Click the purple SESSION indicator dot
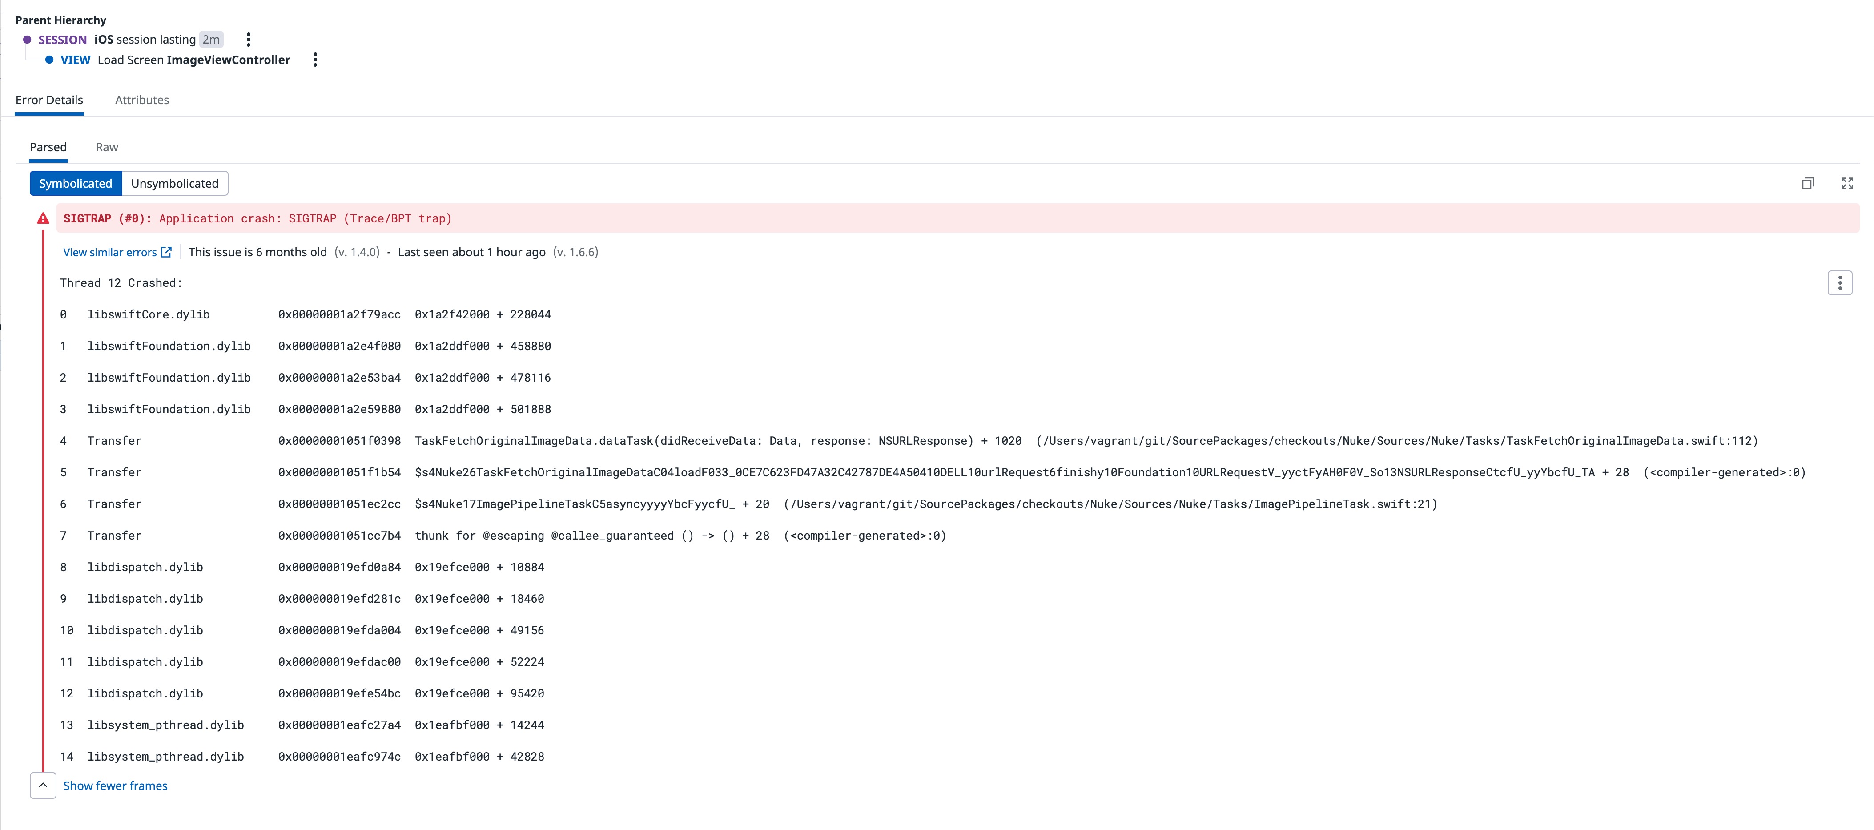Image resolution: width=1874 pixels, height=830 pixels. tap(27, 39)
